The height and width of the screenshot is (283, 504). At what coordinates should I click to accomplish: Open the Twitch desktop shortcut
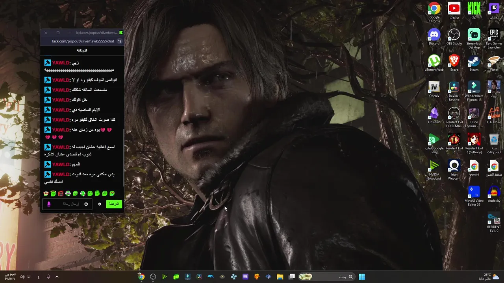point(494,11)
